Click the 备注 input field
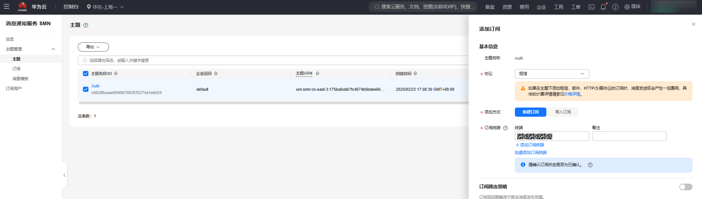 [x=629, y=136]
